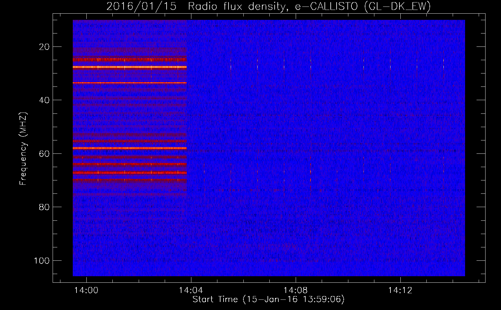Click the 'Frequency (MHZ)' axis label

click(23, 149)
